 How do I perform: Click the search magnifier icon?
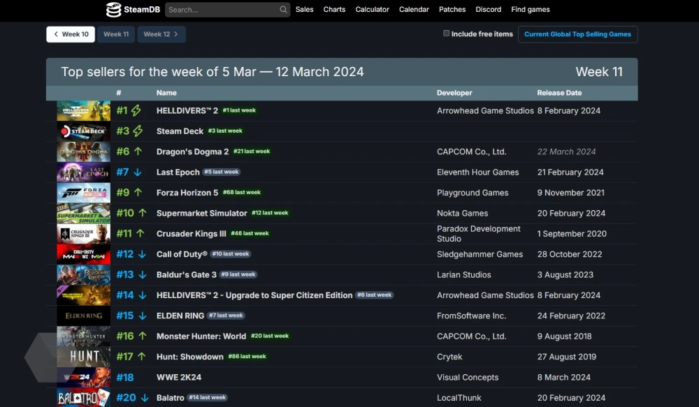(283, 10)
